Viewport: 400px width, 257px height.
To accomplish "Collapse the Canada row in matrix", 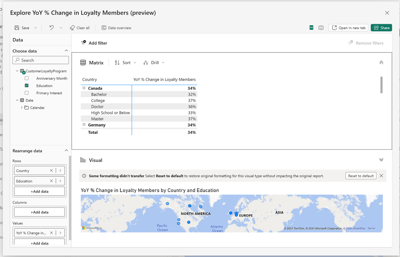I will (x=84, y=88).
